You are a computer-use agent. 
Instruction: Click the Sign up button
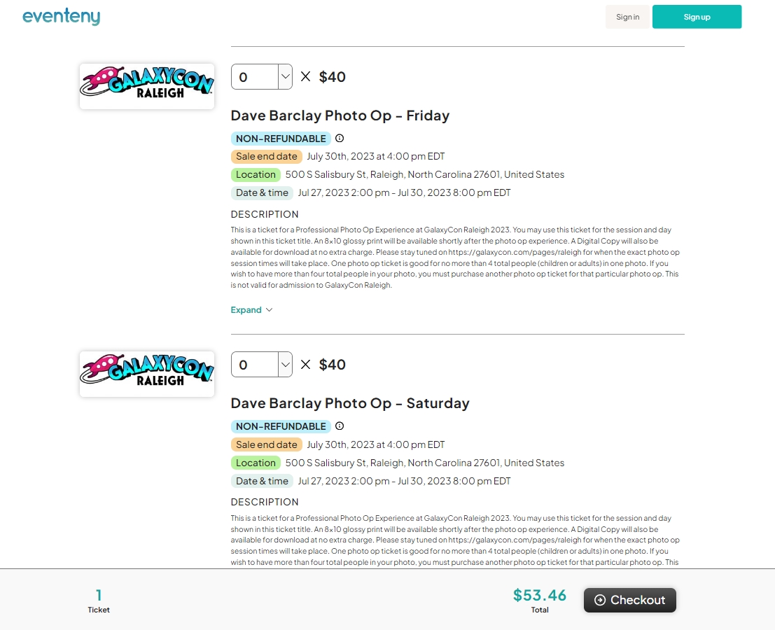coord(697,17)
